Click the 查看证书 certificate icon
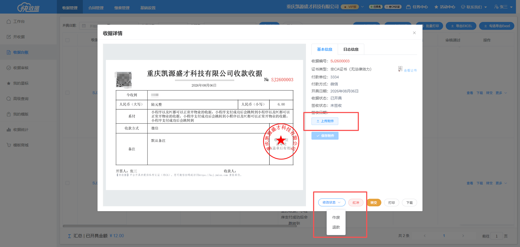Viewport: 520px width, 247px height. [400, 69]
